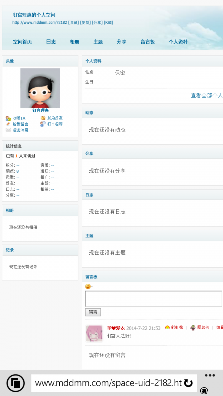Open the 空间首页 tab

pos(22,42)
